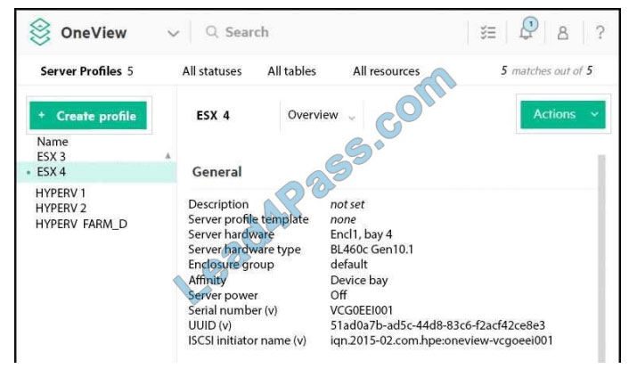
Task: Click the ESX 4 profile title
Action: 213,116
